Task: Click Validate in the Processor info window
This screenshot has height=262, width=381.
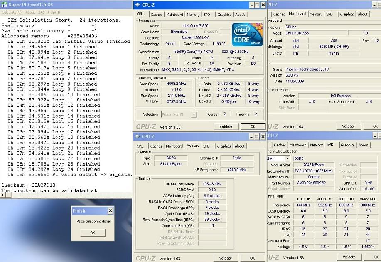Action: click(226, 126)
